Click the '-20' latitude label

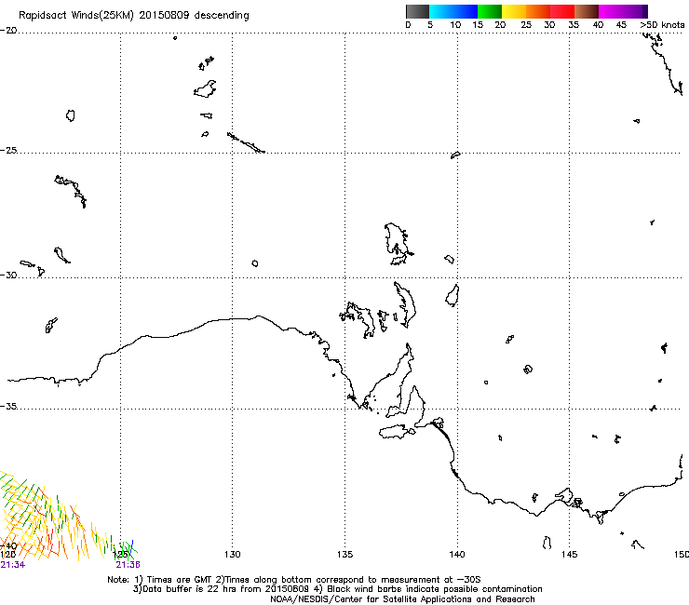8,31
